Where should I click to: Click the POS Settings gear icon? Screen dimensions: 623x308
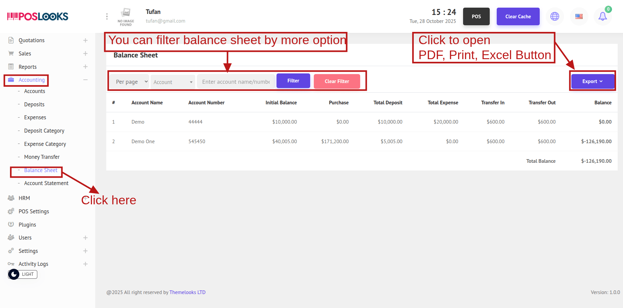point(11,211)
